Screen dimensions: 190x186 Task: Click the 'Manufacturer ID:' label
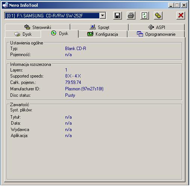[25, 89]
